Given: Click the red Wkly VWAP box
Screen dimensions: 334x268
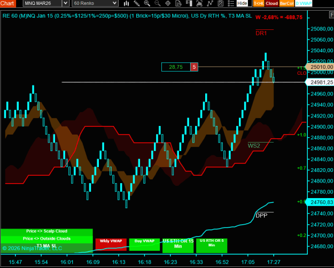Looking at the screenshot, I should 111,245.
